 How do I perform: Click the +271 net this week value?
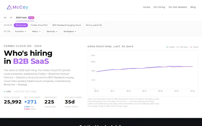30,102
